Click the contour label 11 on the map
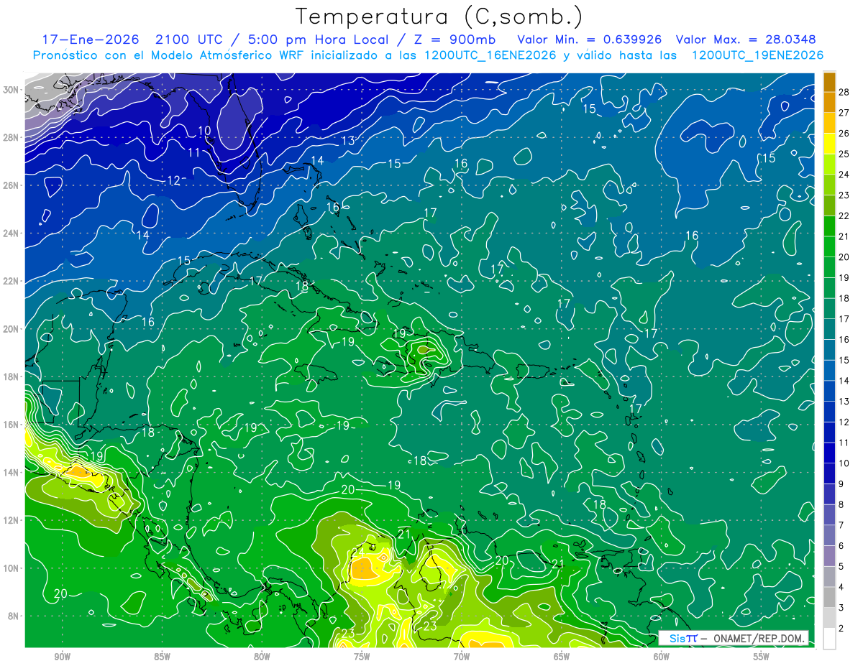This screenshot has width=863, height=666. point(194,153)
